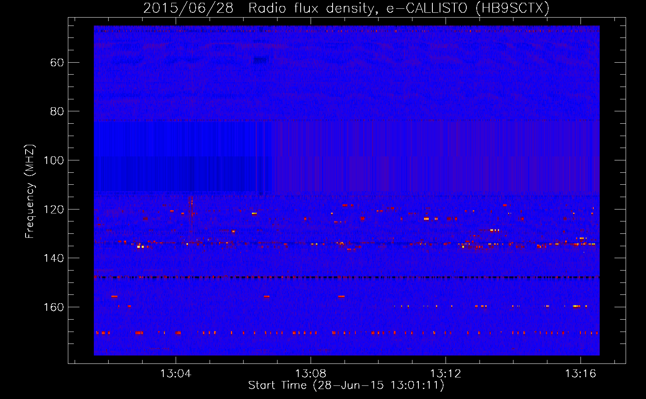Click the 13:16 time tick label
The height and width of the screenshot is (399, 646).
(581, 373)
